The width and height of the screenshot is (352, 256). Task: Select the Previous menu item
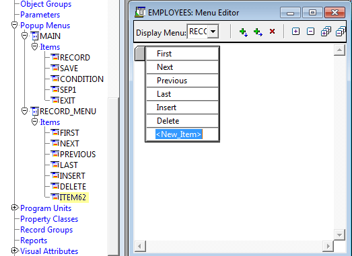click(x=182, y=81)
